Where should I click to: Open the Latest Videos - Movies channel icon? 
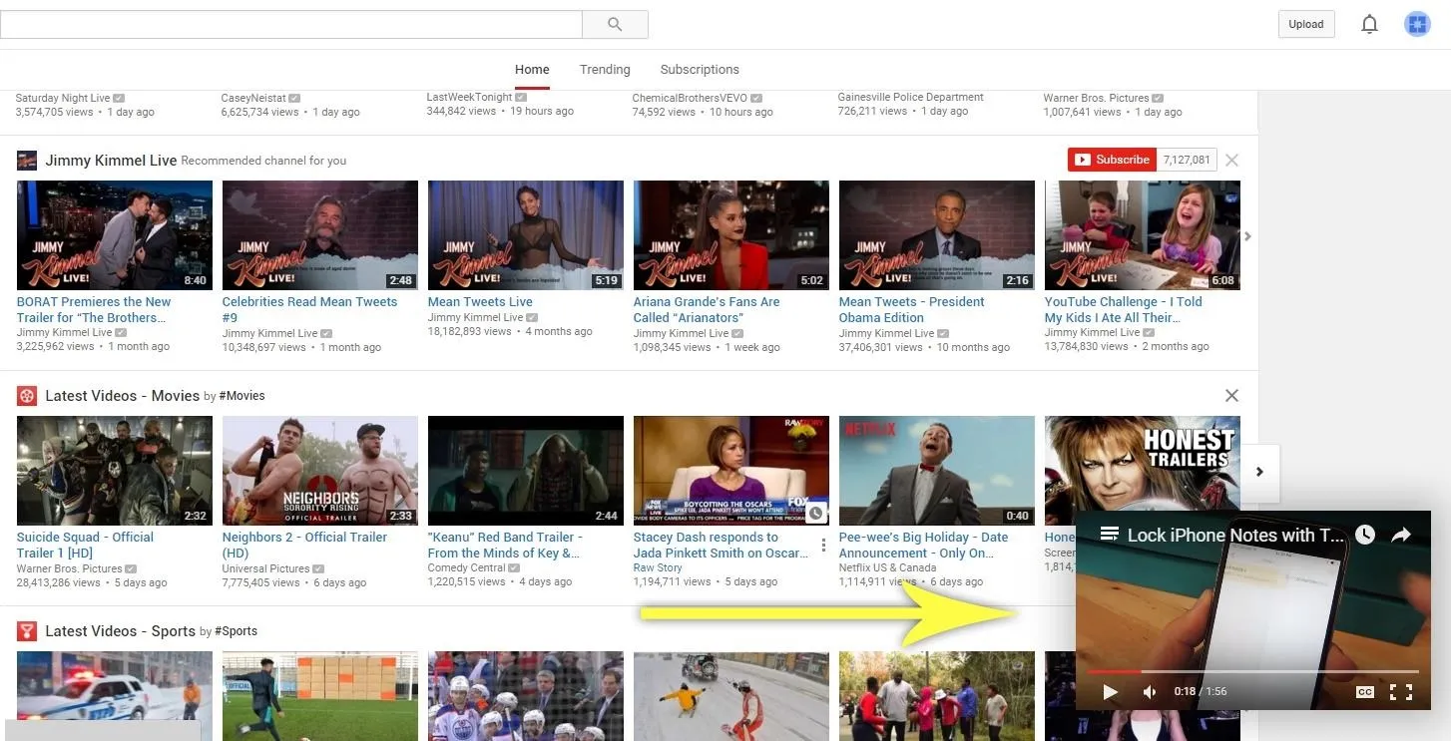click(x=27, y=396)
